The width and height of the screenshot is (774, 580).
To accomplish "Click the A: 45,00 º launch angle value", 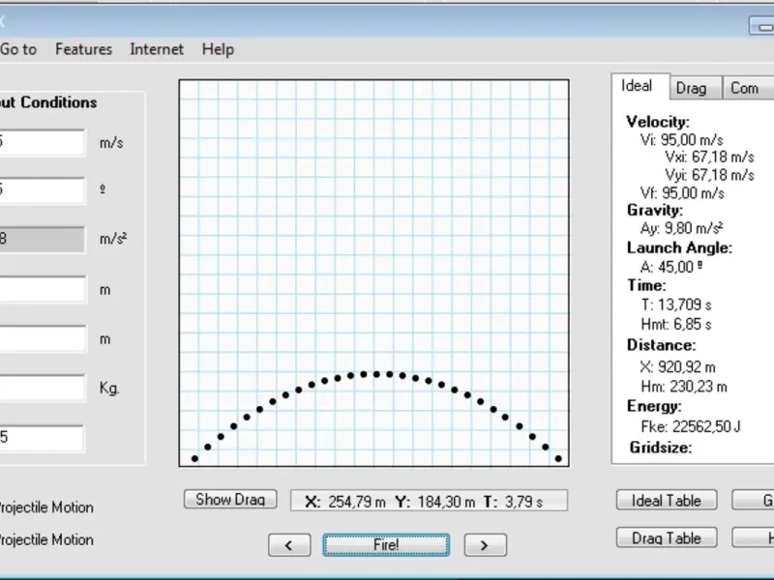I will 671,268.
